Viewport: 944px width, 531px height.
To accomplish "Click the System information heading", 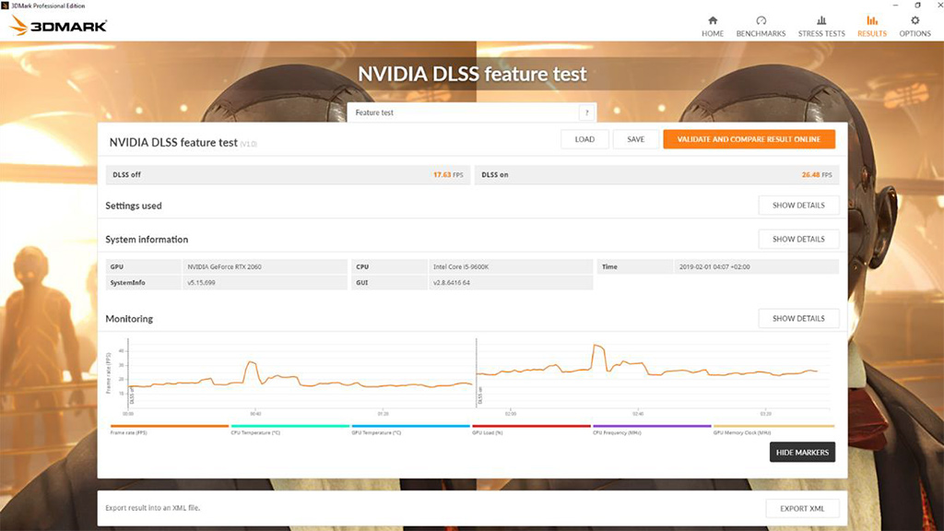I will point(147,240).
